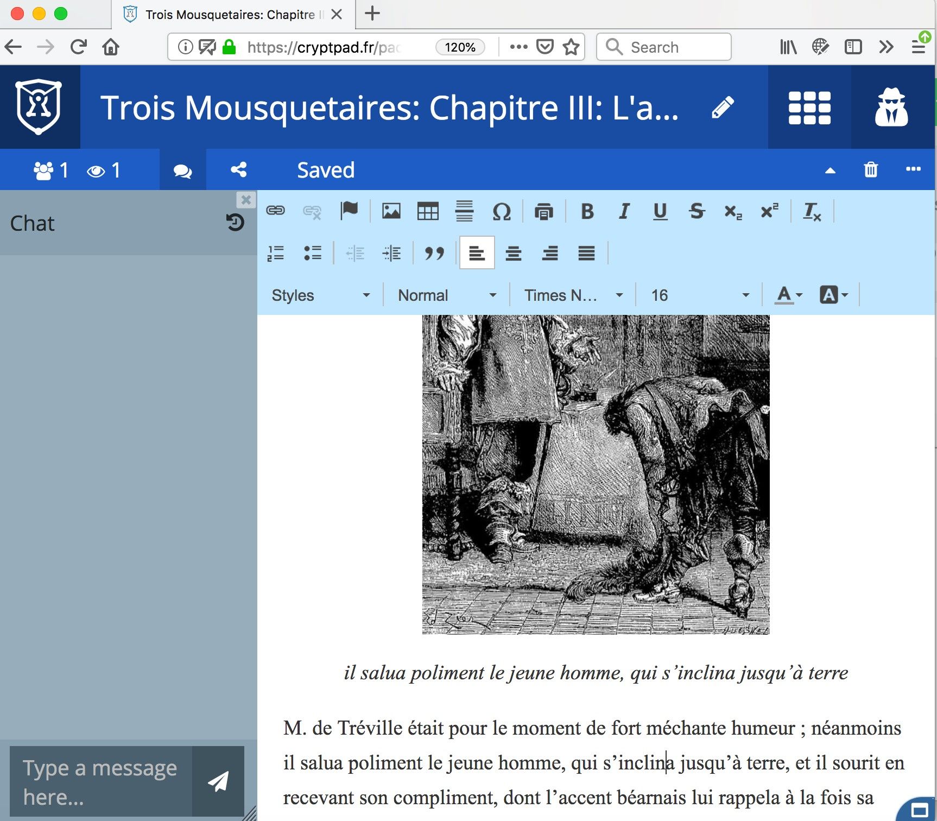Move this pad to trash
937x821 pixels.
pos(871,169)
